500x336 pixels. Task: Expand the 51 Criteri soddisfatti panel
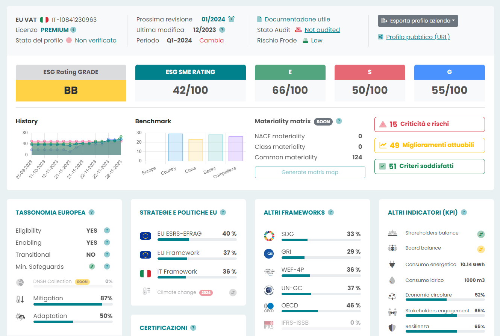click(429, 166)
